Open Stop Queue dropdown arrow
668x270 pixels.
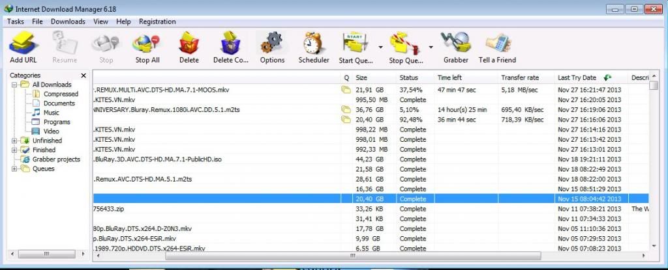click(x=431, y=47)
